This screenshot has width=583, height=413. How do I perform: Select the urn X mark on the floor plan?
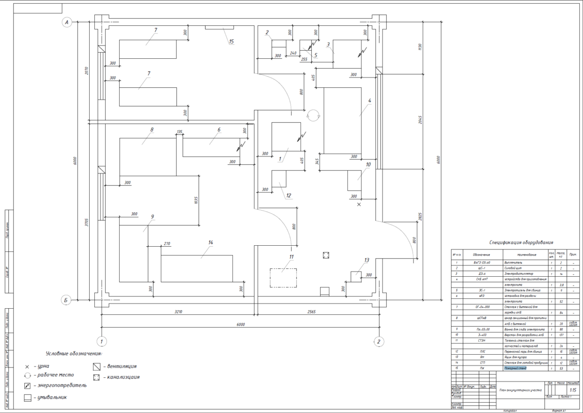pos(359,204)
